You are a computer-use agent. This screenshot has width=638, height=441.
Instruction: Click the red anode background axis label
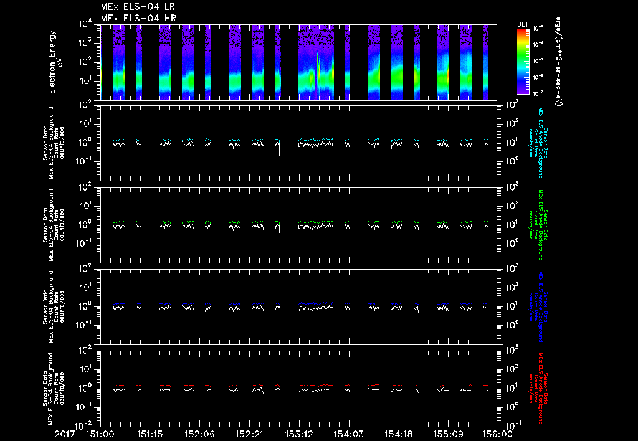point(538,389)
